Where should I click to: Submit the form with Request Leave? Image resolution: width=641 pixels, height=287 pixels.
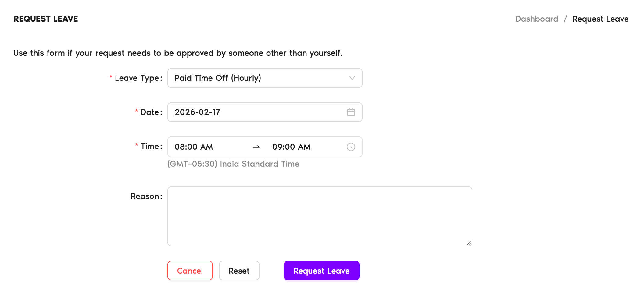[321, 271]
